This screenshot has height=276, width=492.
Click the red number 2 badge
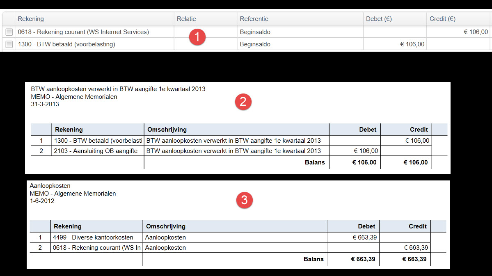243,102
